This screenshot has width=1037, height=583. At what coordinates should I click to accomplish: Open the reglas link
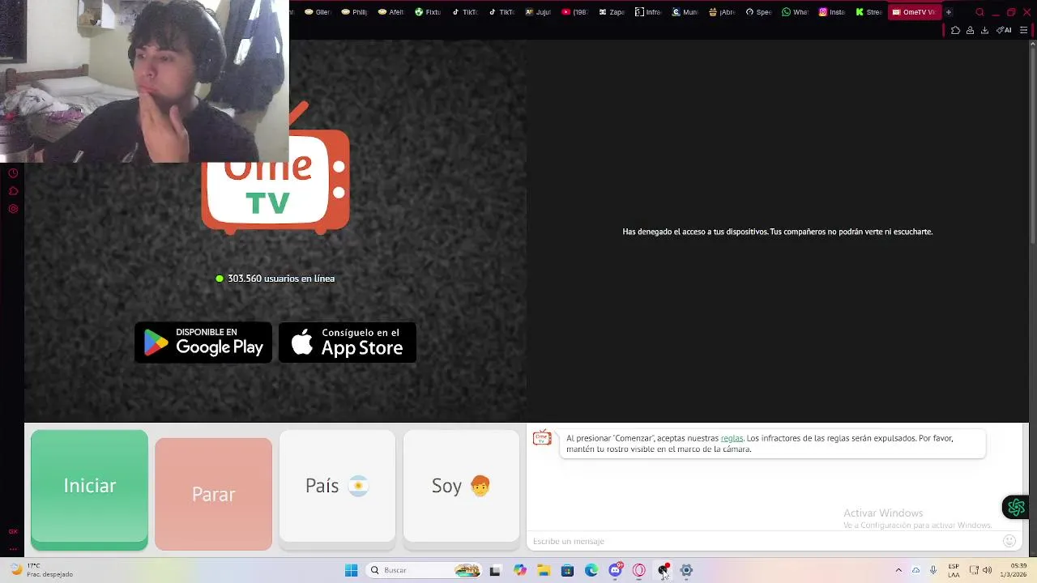732,438
